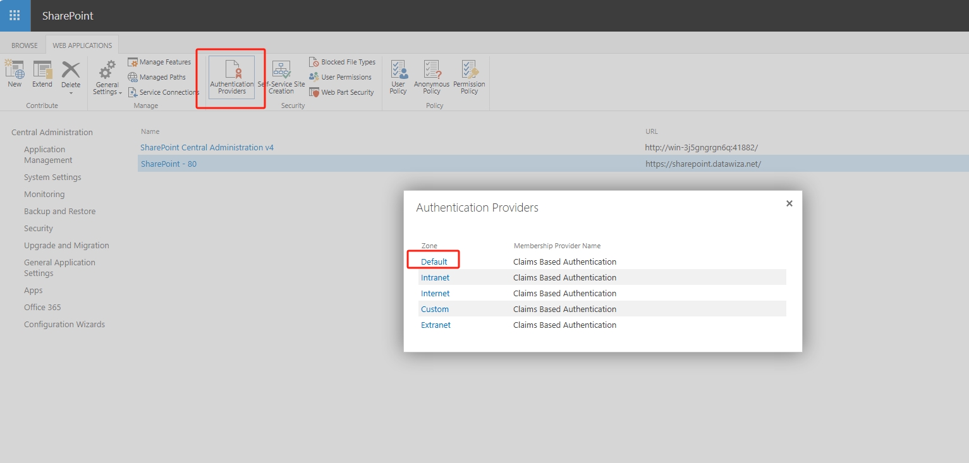
Task: Open User Permissions in the ribbon
Action: tap(340, 77)
